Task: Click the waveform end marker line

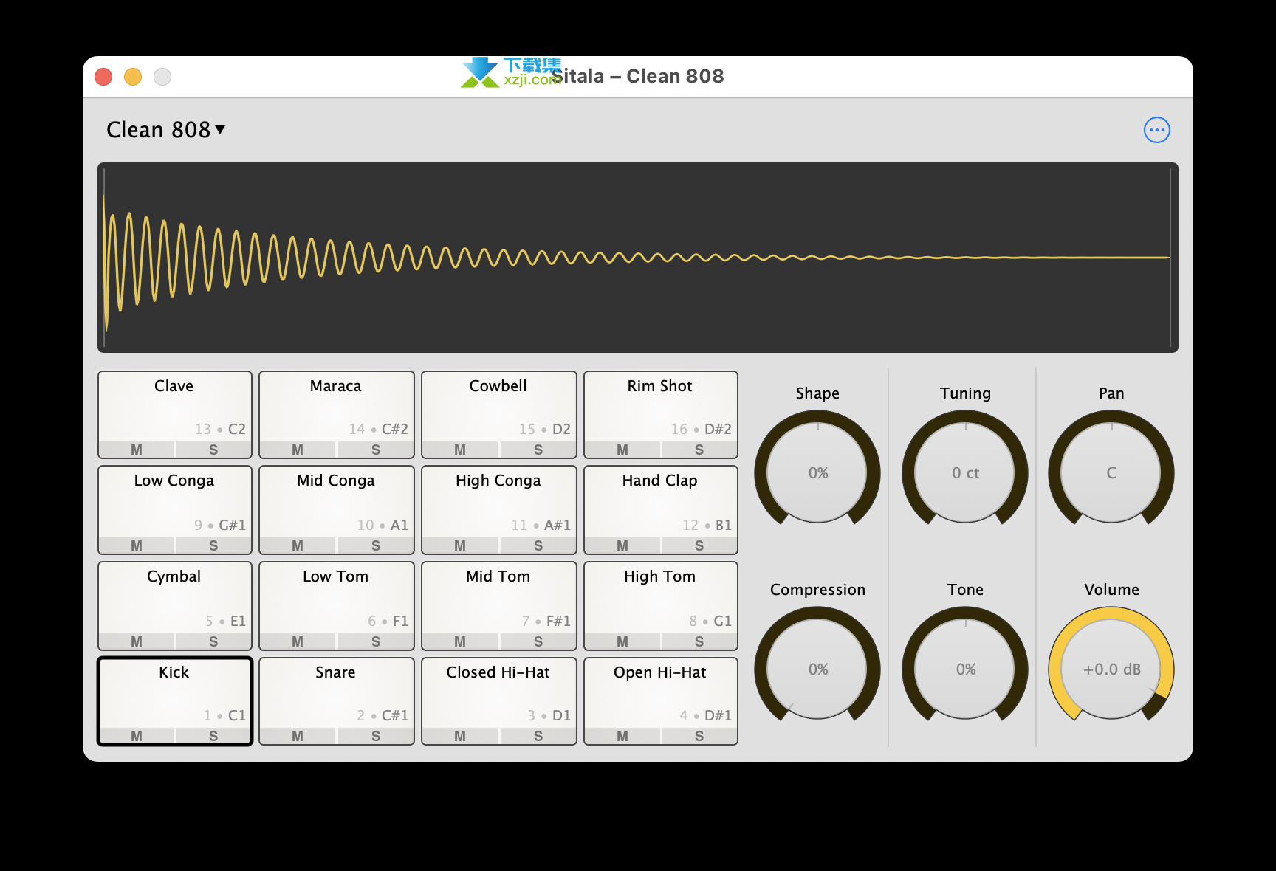Action: (x=1171, y=258)
